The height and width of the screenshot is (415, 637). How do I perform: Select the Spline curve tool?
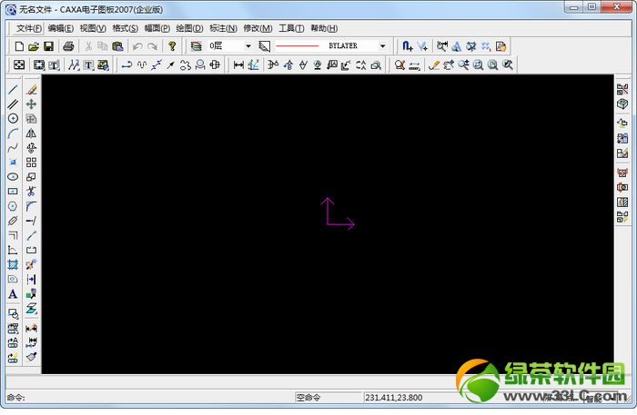click(13, 147)
